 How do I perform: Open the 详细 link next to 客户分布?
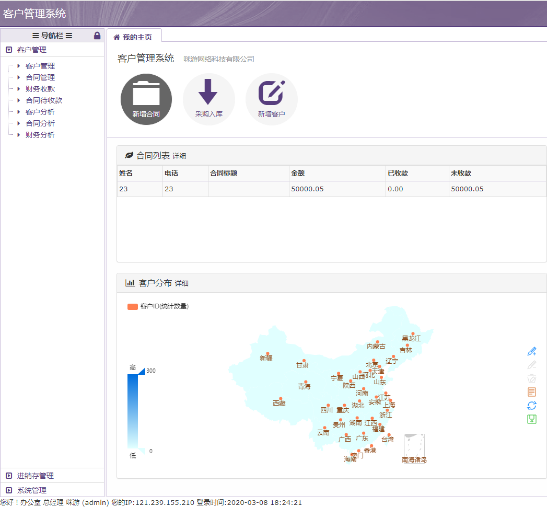[182, 283]
